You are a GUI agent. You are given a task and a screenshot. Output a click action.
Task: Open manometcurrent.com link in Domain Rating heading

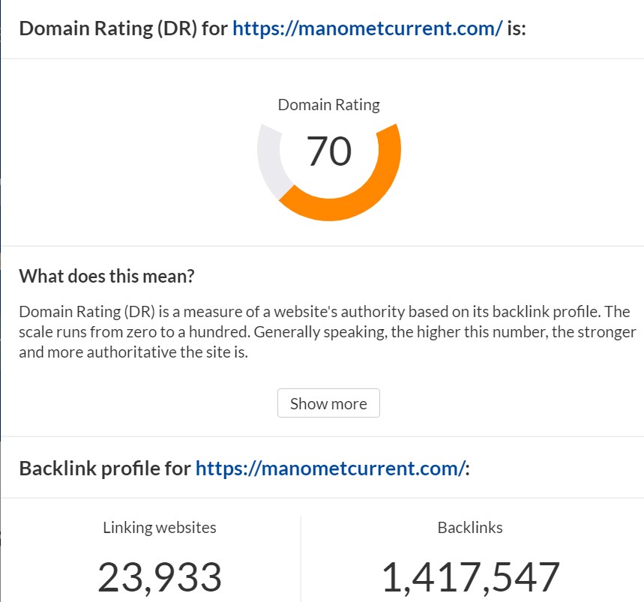click(367, 28)
